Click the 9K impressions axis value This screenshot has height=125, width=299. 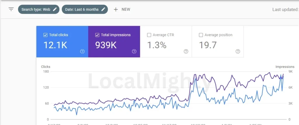pos(291,72)
